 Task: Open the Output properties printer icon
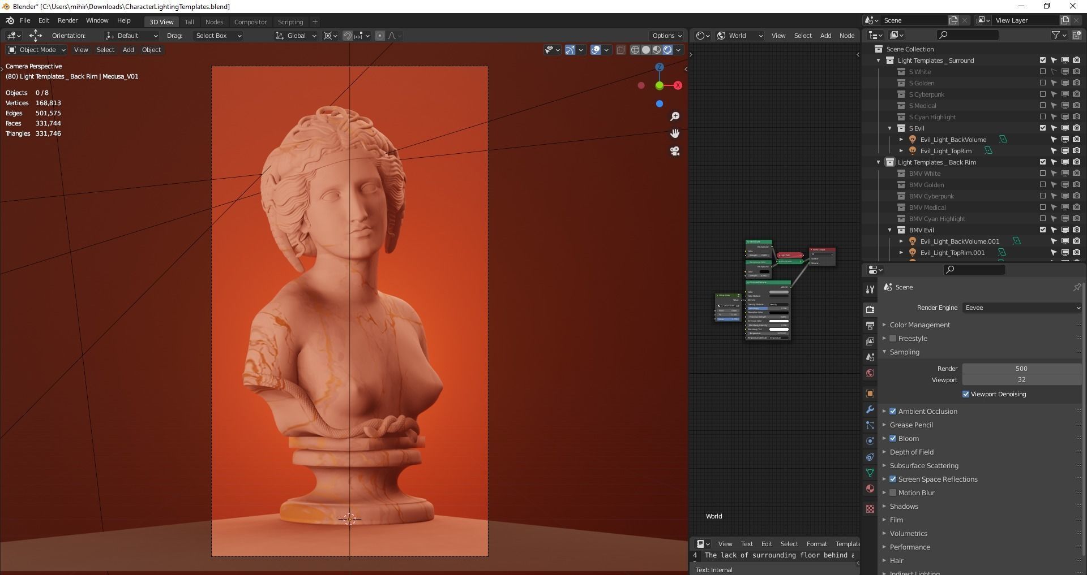point(870,325)
